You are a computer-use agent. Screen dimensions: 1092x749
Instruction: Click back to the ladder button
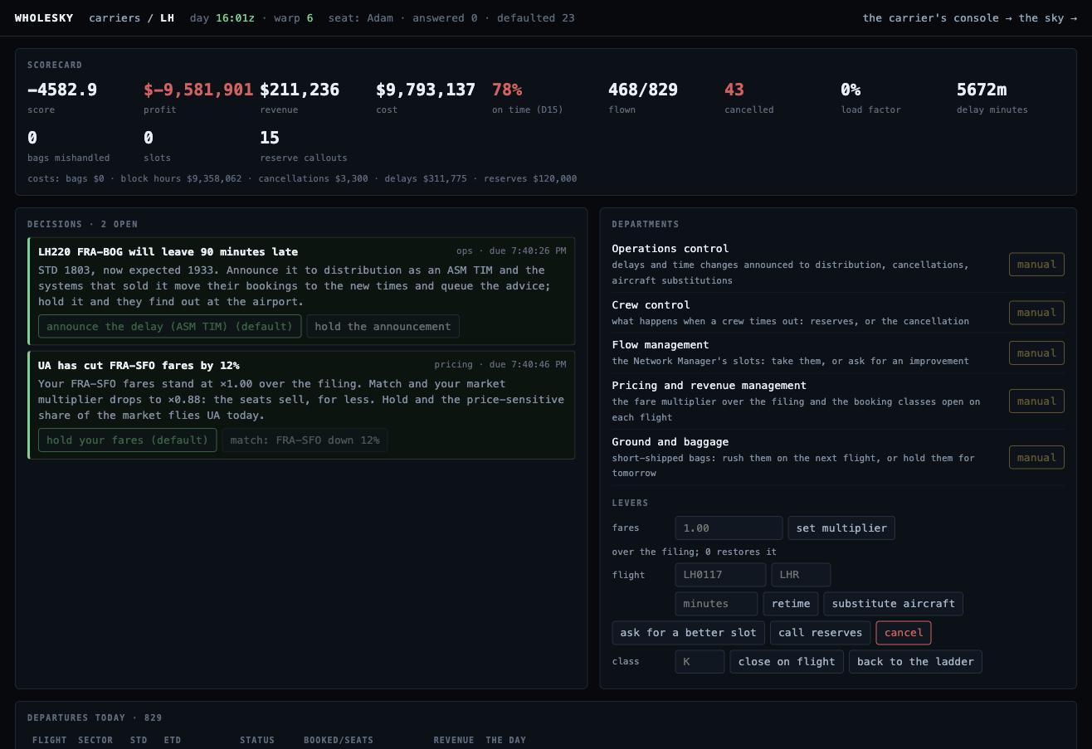click(915, 662)
